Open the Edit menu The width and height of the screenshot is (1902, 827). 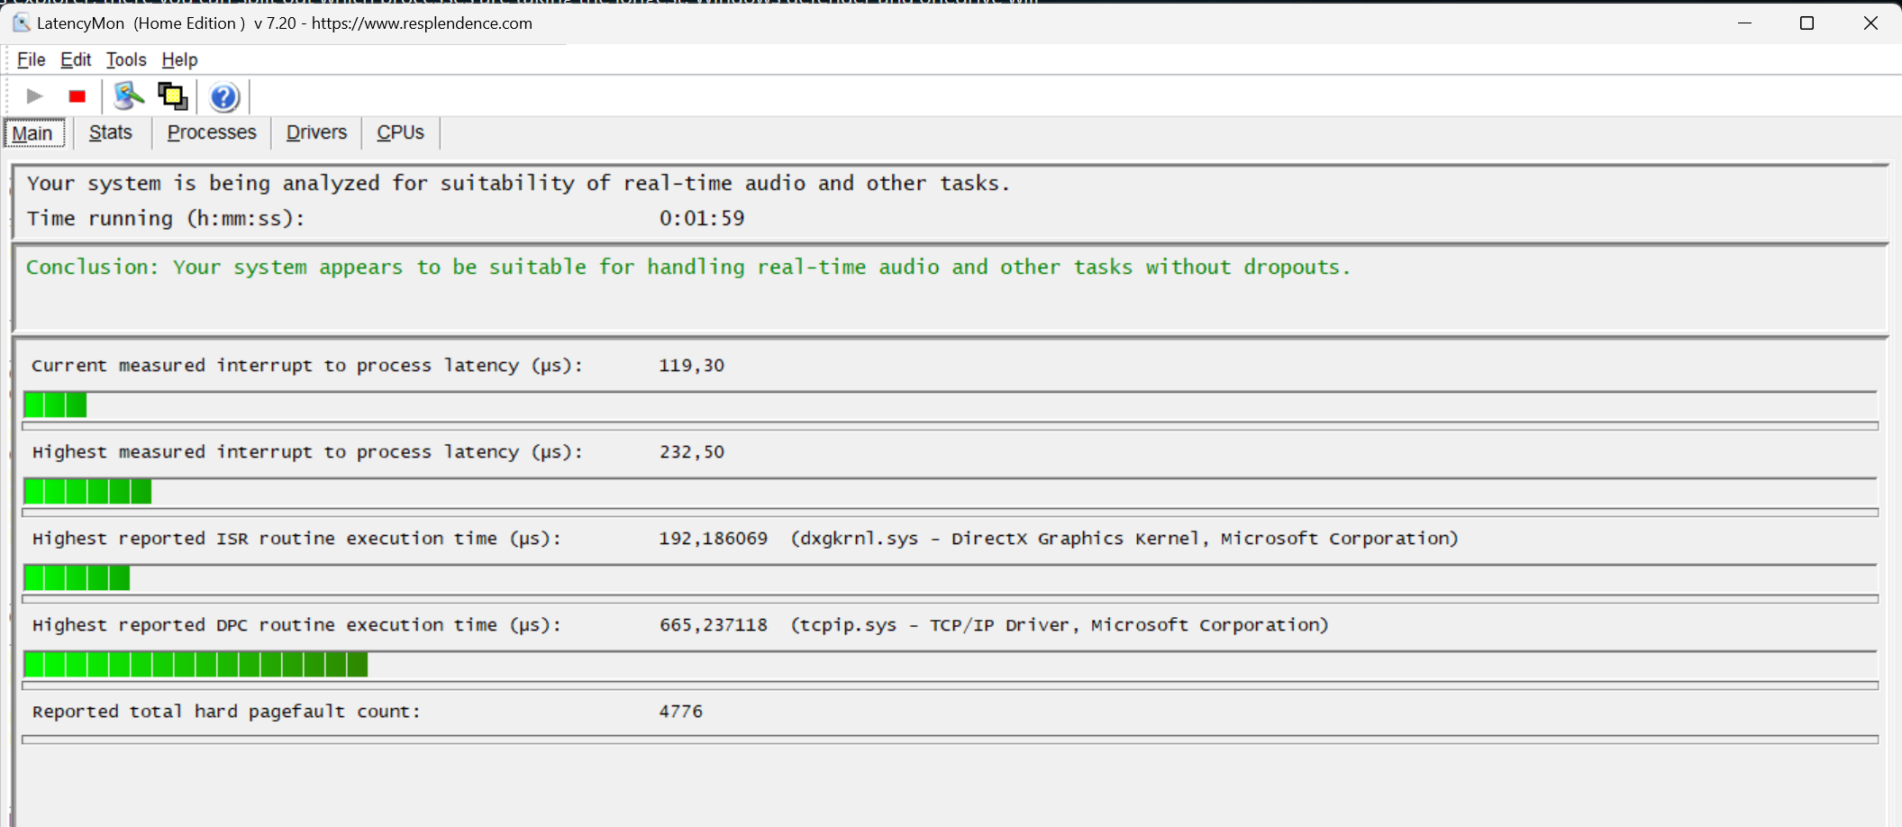pyautogui.click(x=76, y=59)
